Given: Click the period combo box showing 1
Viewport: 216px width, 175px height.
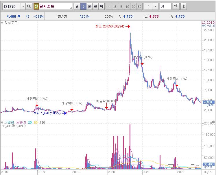Looking at the screenshot, I should (x=151, y=6).
